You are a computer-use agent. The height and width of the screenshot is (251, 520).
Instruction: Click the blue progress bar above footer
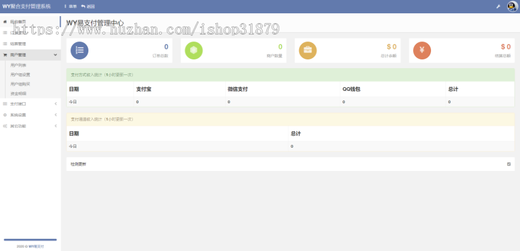pyautogui.click(x=30, y=239)
